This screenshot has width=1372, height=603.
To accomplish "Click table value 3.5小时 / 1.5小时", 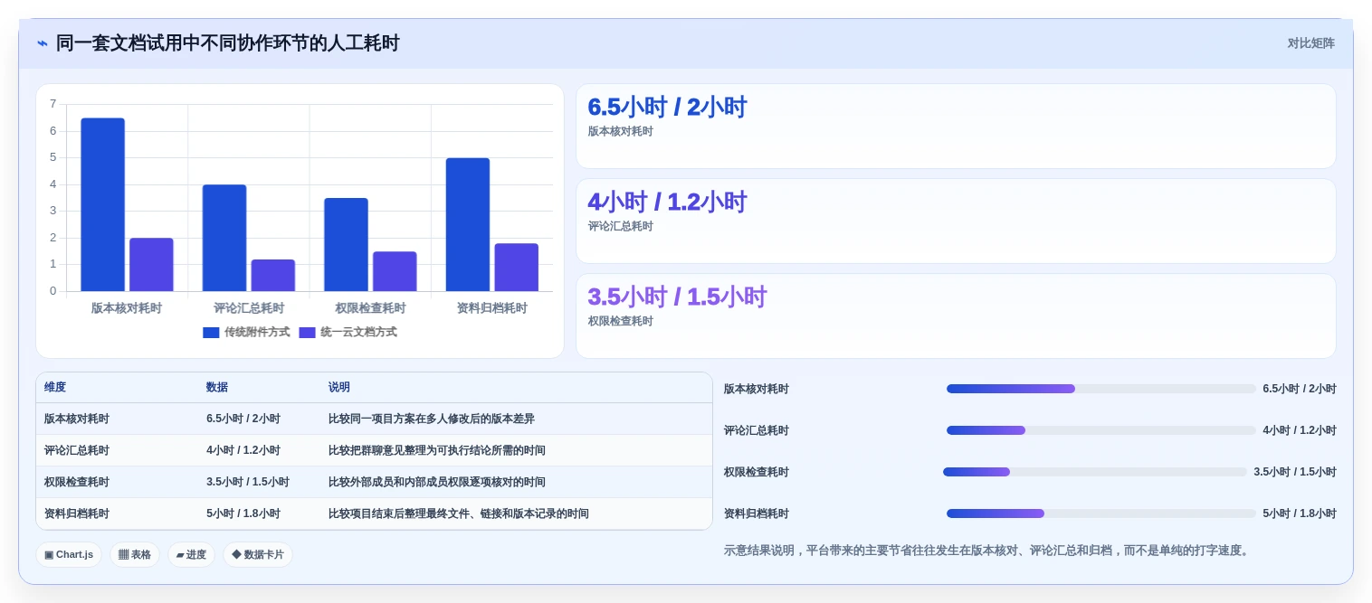I will 248,482.
